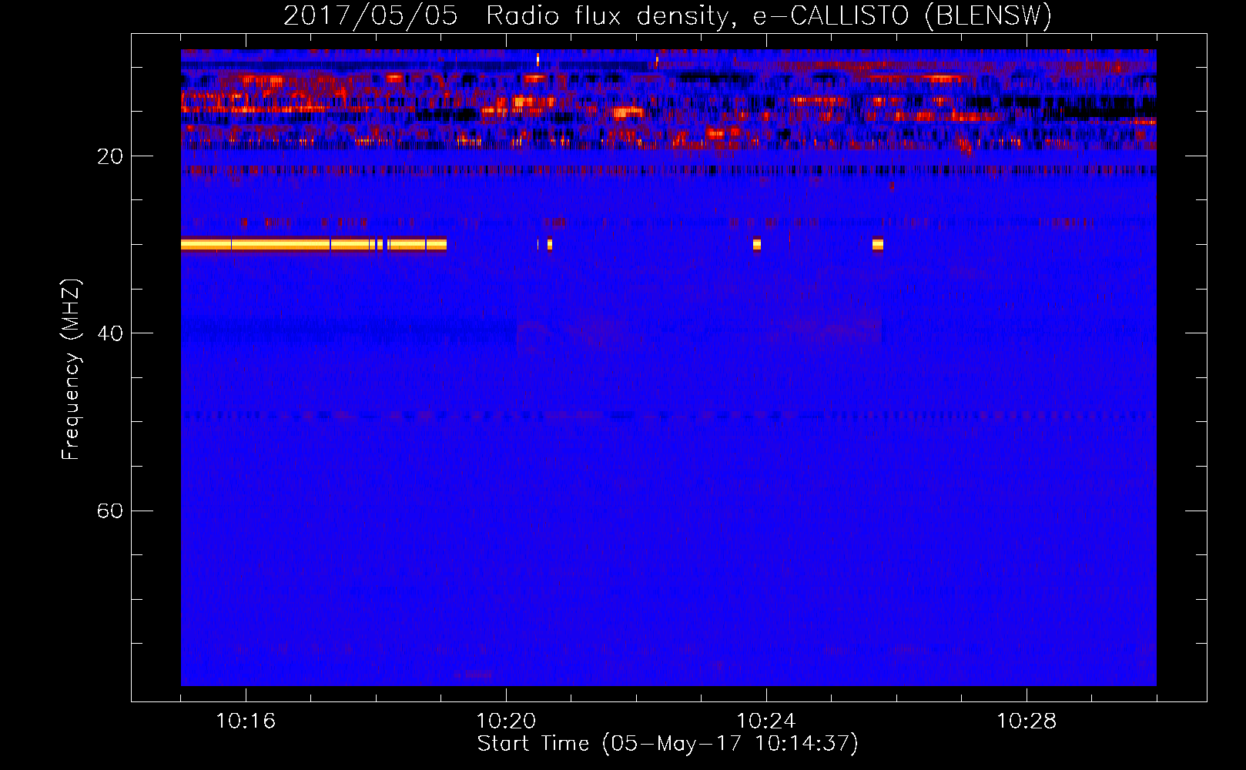Click the '60' frequency tick label
Viewport: 1246px width, 770px height.
pyautogui.click(x=110, y=511)
